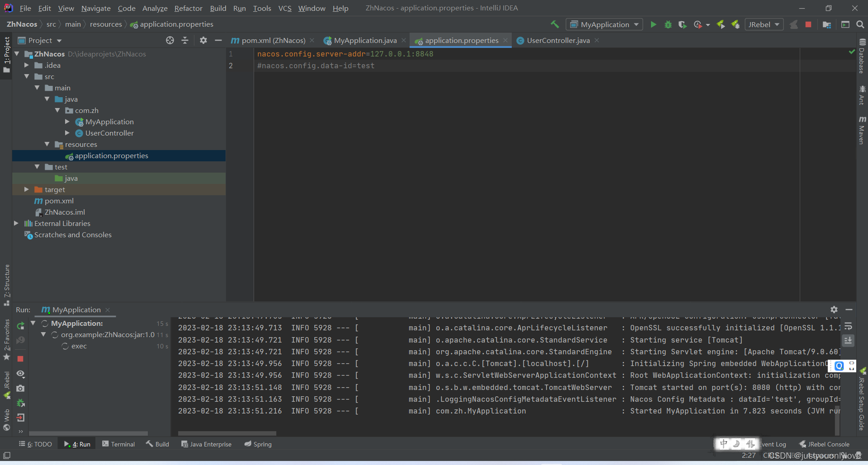This screenshot has height=465, width=868.
Task: Debug with JRebel rocket-bug icon
Action: tap(736, 24)
